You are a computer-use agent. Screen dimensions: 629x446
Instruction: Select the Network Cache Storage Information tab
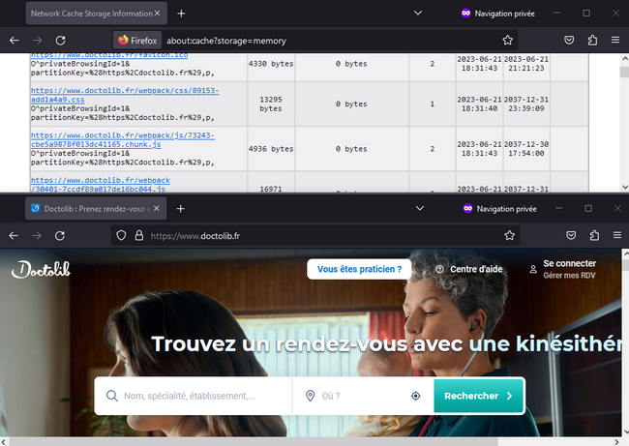(96, 14)
